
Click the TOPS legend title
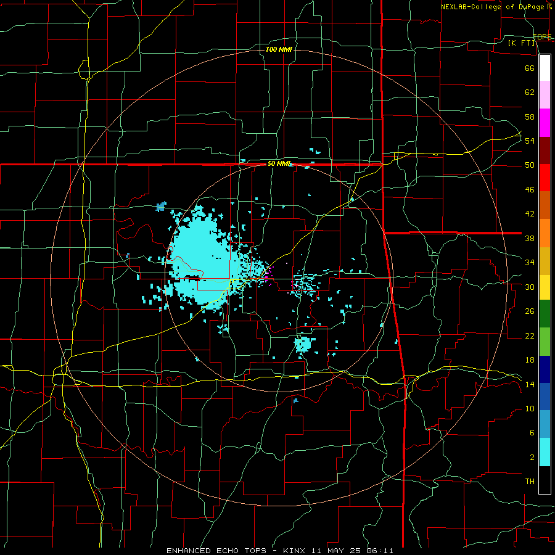542,36
